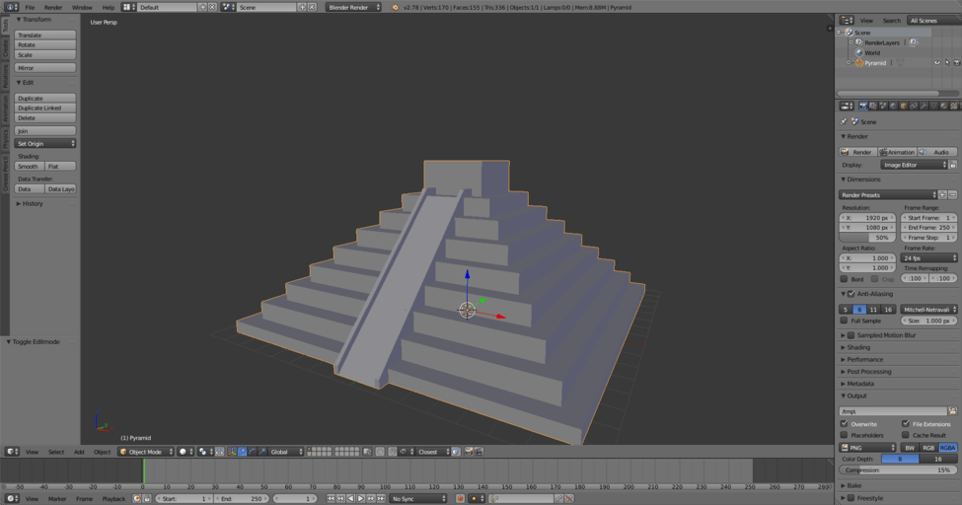
Task: Open the Set Origin dropdown
Action: pyautogui.click(x=45, y=144)
